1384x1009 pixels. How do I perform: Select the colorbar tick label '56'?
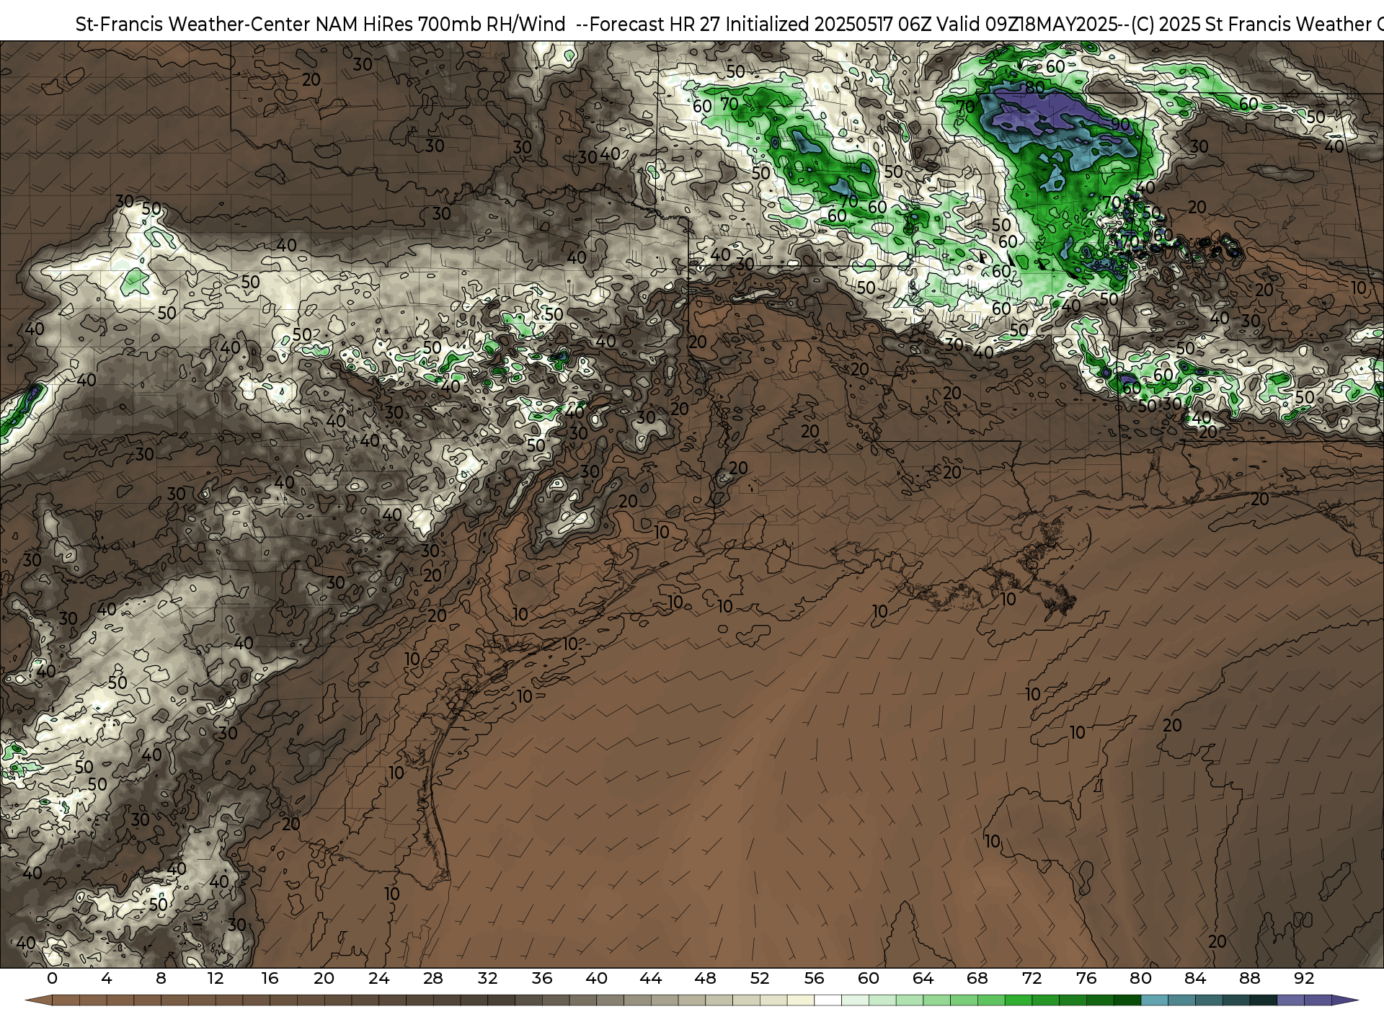pos(814,978)
